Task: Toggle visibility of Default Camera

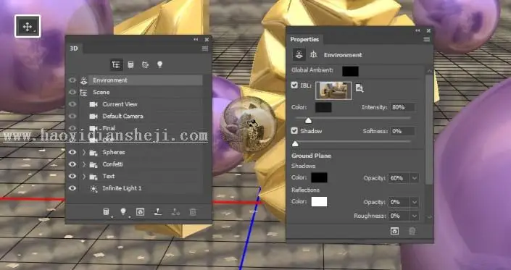Action: tap(72, 116)
